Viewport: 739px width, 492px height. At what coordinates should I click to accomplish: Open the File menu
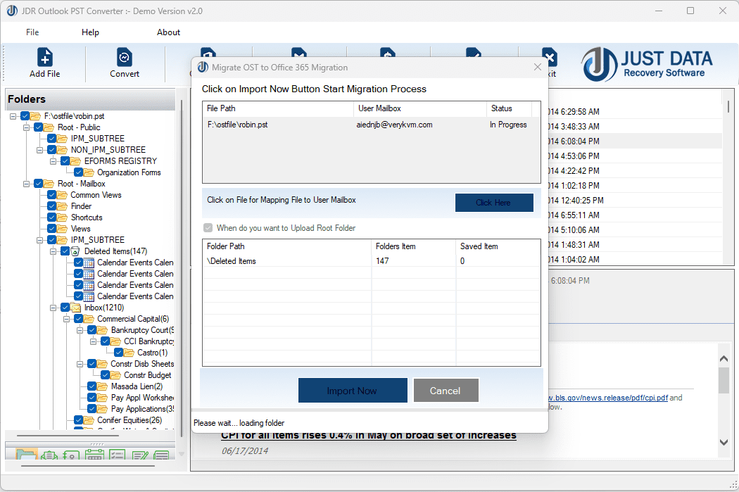point(32,32)
